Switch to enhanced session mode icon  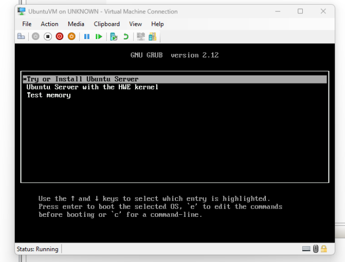[x=140, y=36]
